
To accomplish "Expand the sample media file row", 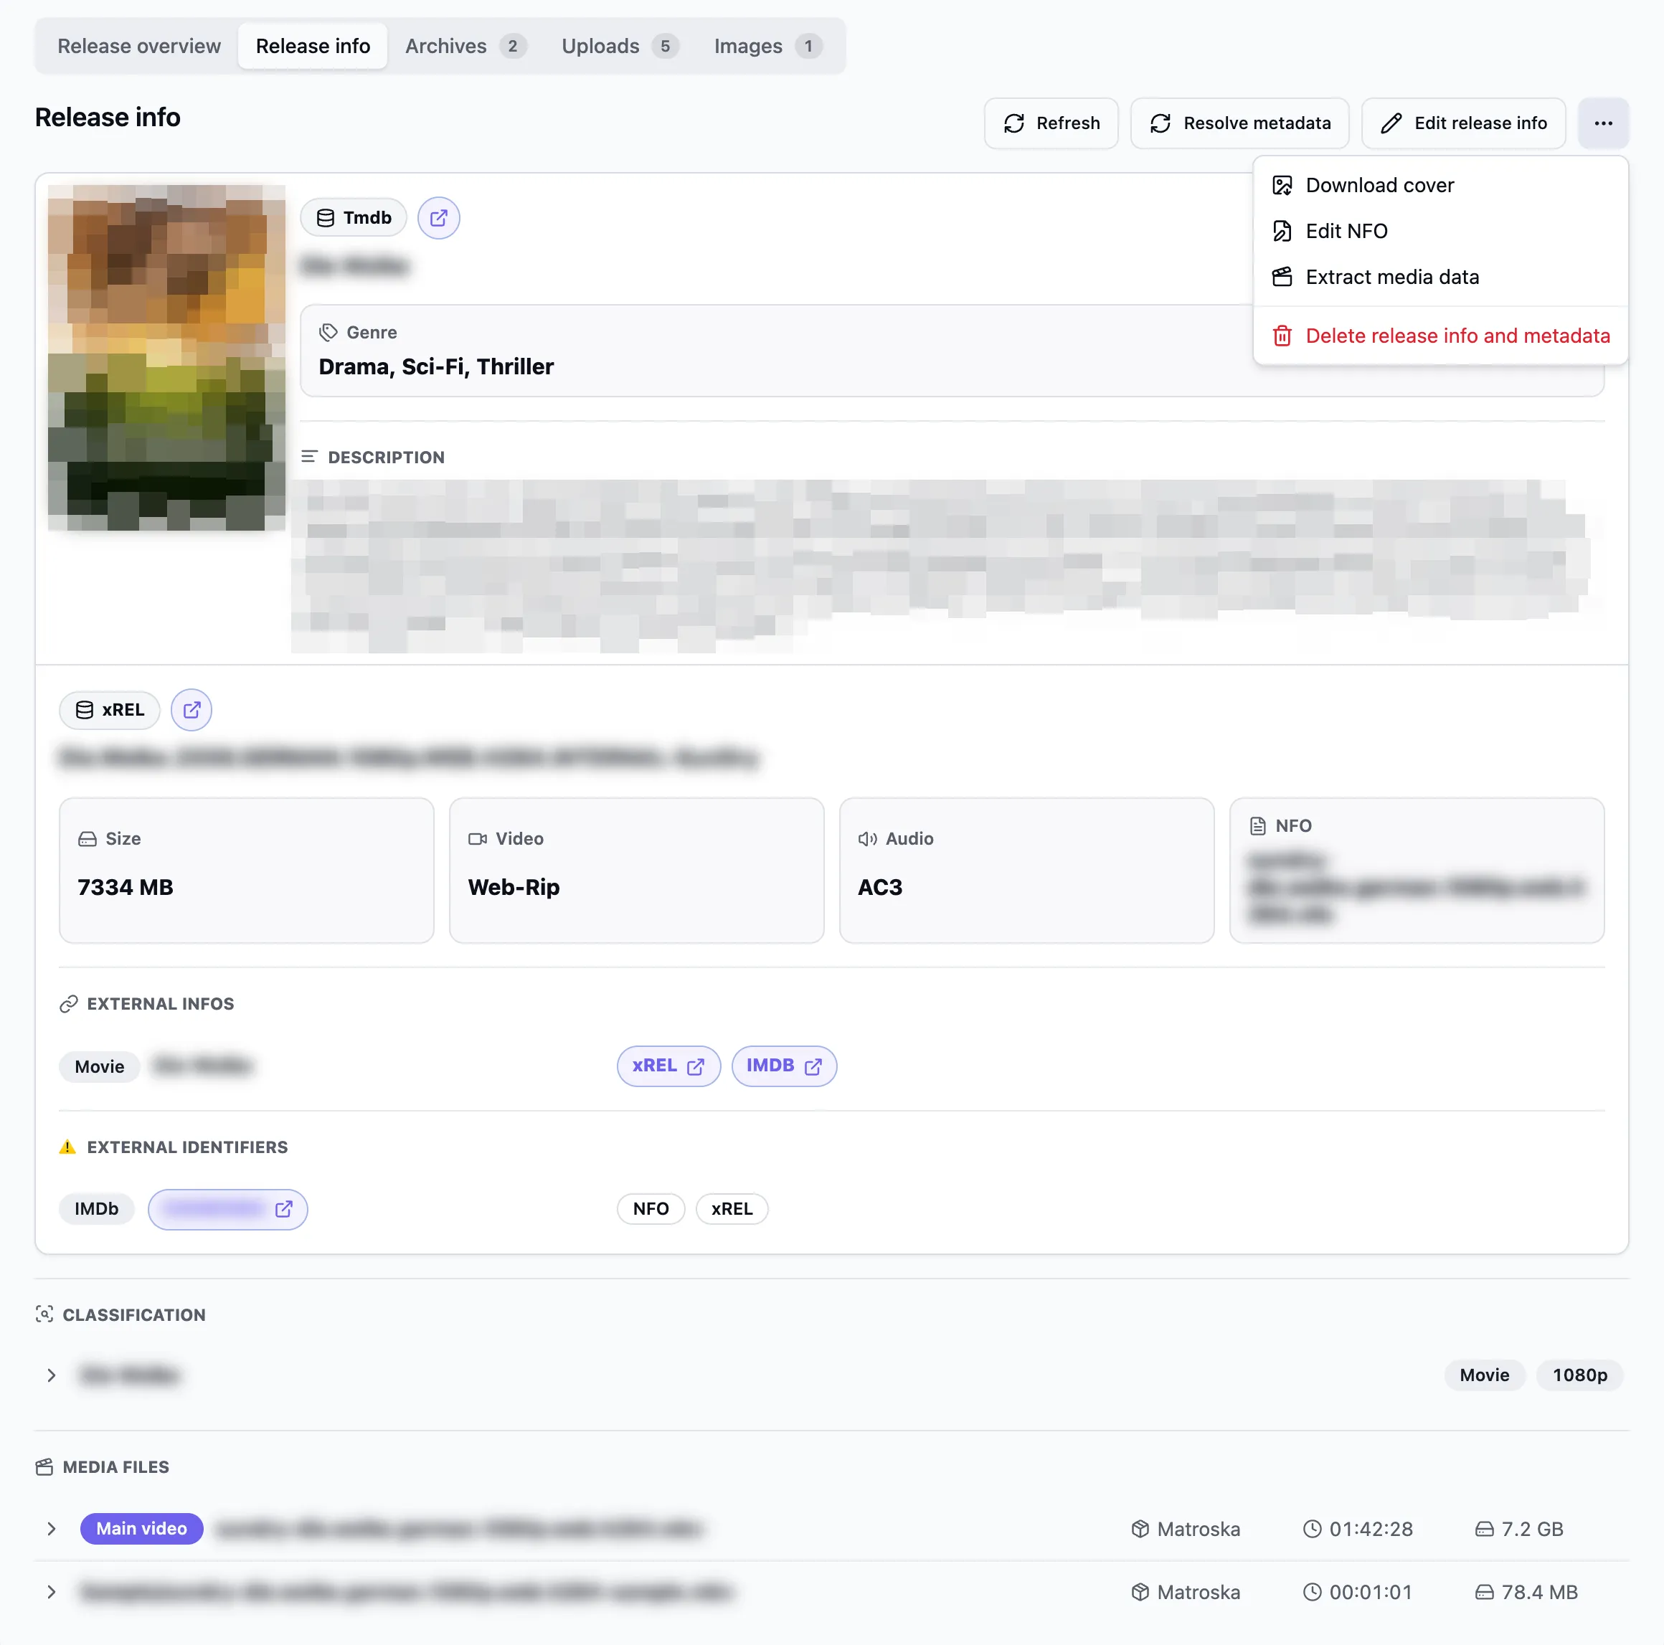I will coord(52,1593).
